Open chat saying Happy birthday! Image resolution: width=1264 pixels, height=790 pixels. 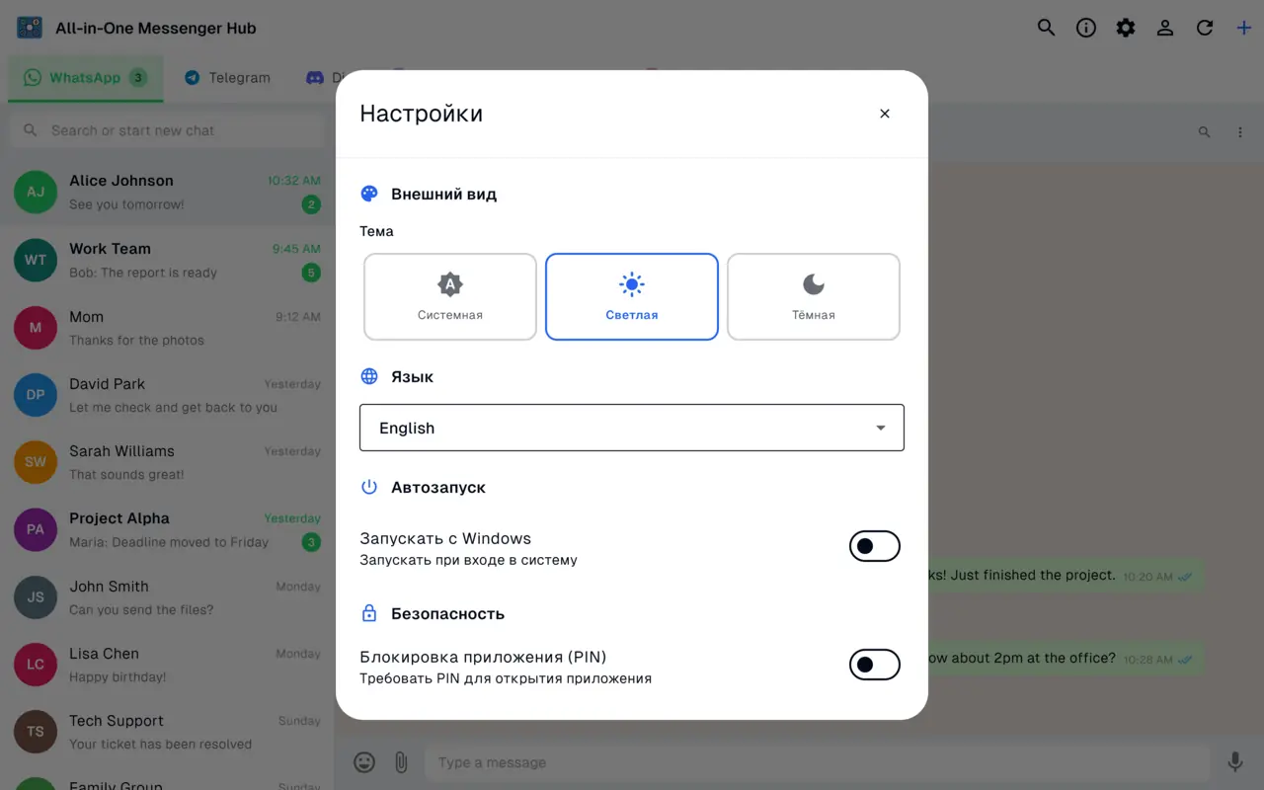168,665
